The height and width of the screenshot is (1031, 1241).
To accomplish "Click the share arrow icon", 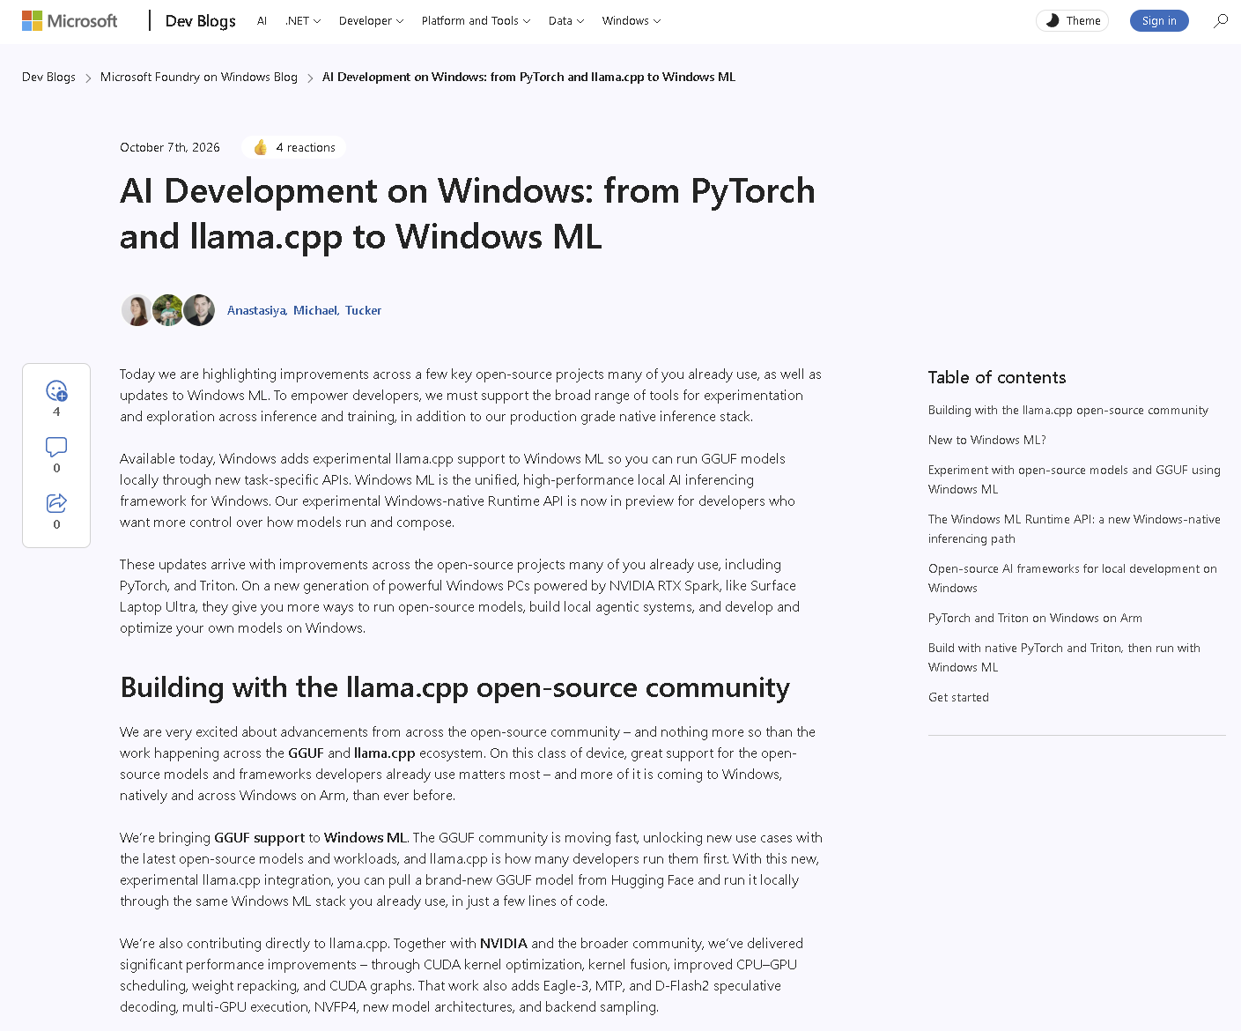I will click(56, 503).
